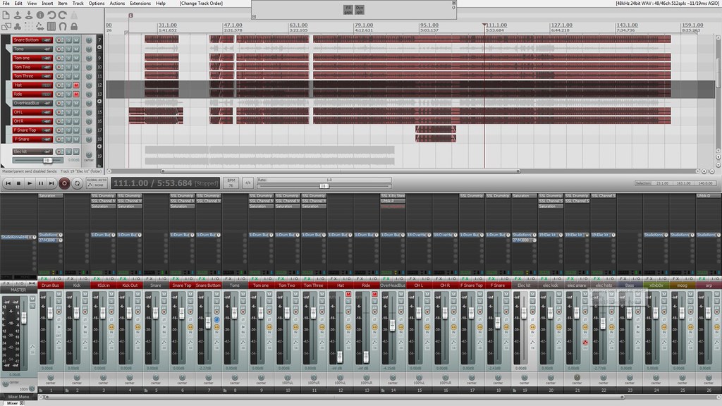Toggle the Repeat loop button
Screen dimensions: 722x406
(x=75, y=183)
